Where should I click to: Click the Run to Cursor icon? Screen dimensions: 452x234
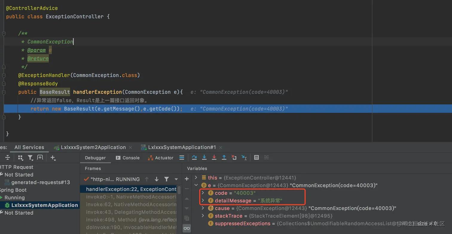pyautogui.click(x=244, y=157)
